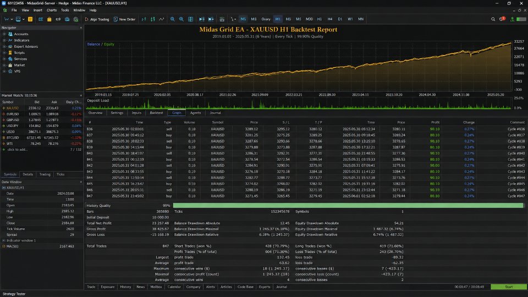Open the chart profiles toolbar icon
The image size is (528, 297).
point(18,19)
